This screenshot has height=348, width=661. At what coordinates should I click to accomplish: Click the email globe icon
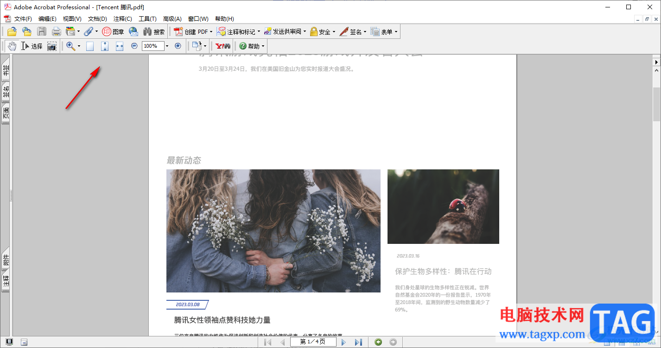133,31
